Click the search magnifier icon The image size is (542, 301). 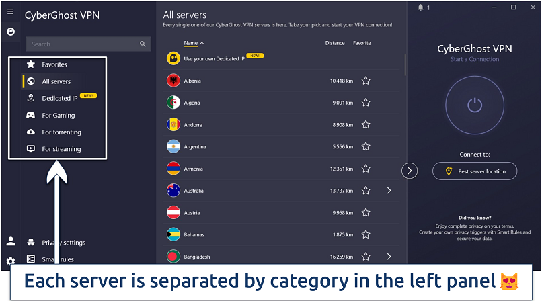(143, 44)
